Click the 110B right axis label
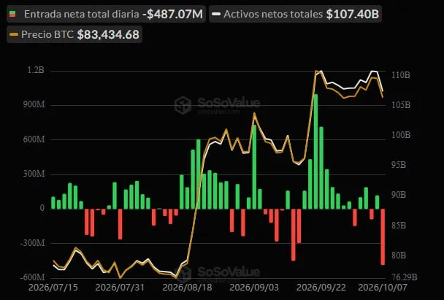 401,75
